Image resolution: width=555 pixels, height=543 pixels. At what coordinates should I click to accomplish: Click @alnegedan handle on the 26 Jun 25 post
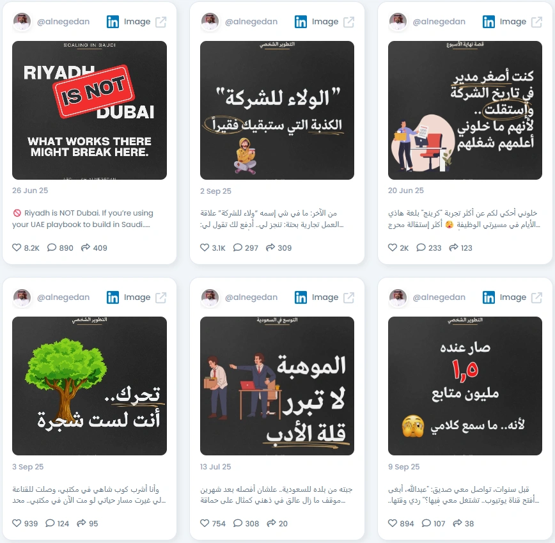(63, 22)
